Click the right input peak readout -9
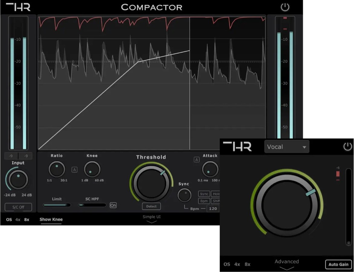Screen dimensions: 354x272 [25, 156]
